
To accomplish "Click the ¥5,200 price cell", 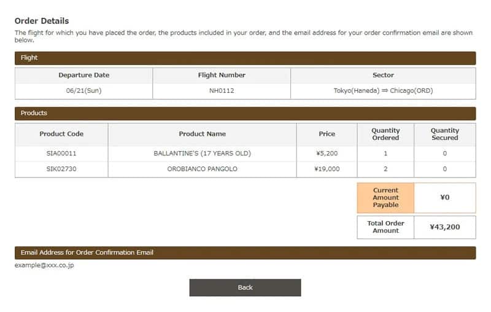I will pyautogui.click(x=327, y=153).
